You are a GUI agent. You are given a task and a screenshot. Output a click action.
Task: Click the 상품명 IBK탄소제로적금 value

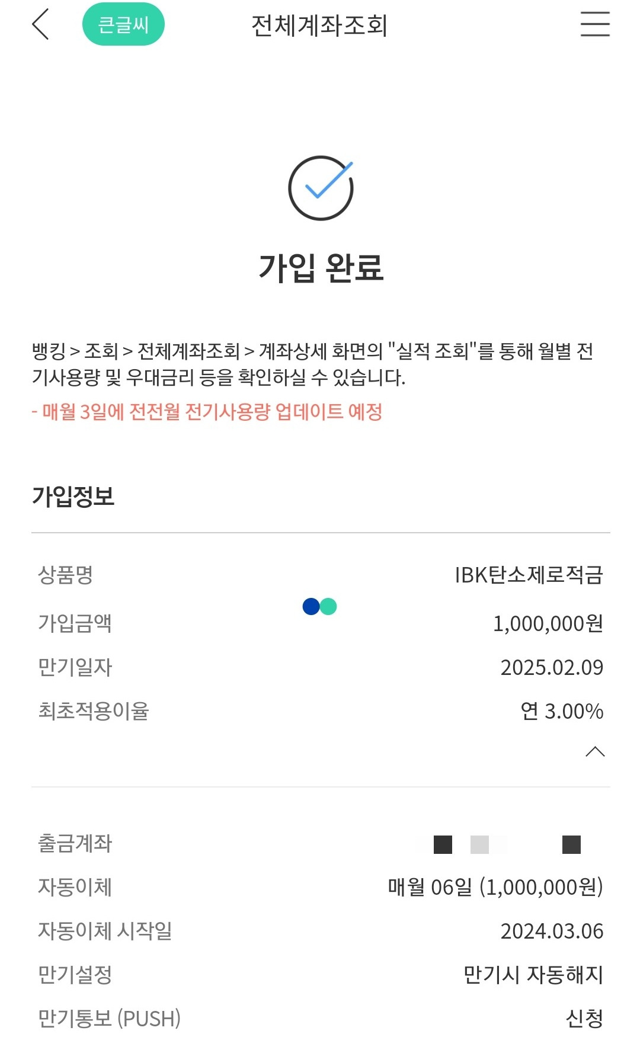pos(529,575)
